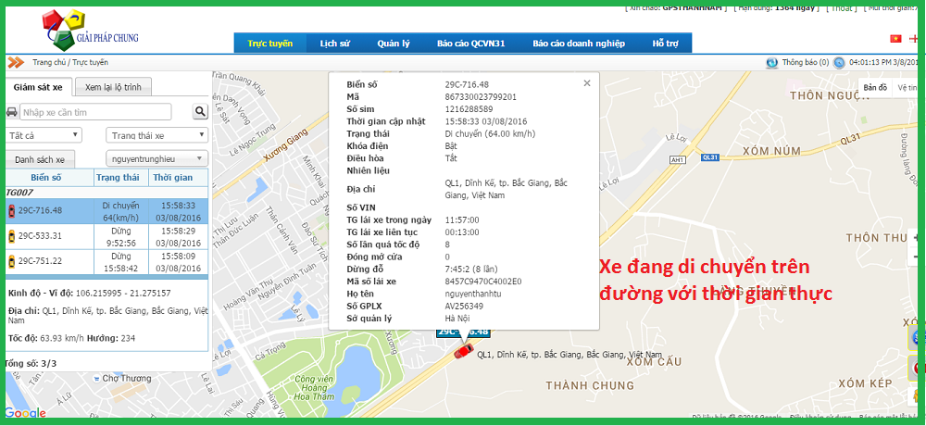Viewport: 926px width, 426px height.
Task: Close the vehicle info popup
Action: coord(587,83)
